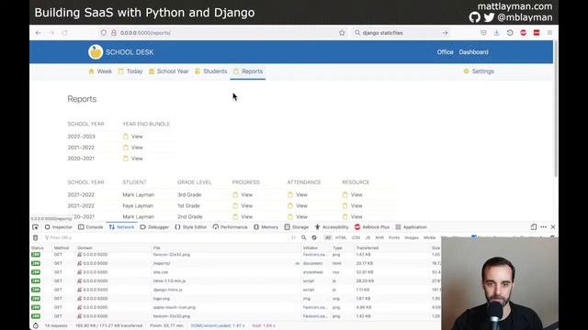View the 2020-2021 year end bundle
Image resolution: width=588 pixels, height=330 pixels.
coord(133,159)
